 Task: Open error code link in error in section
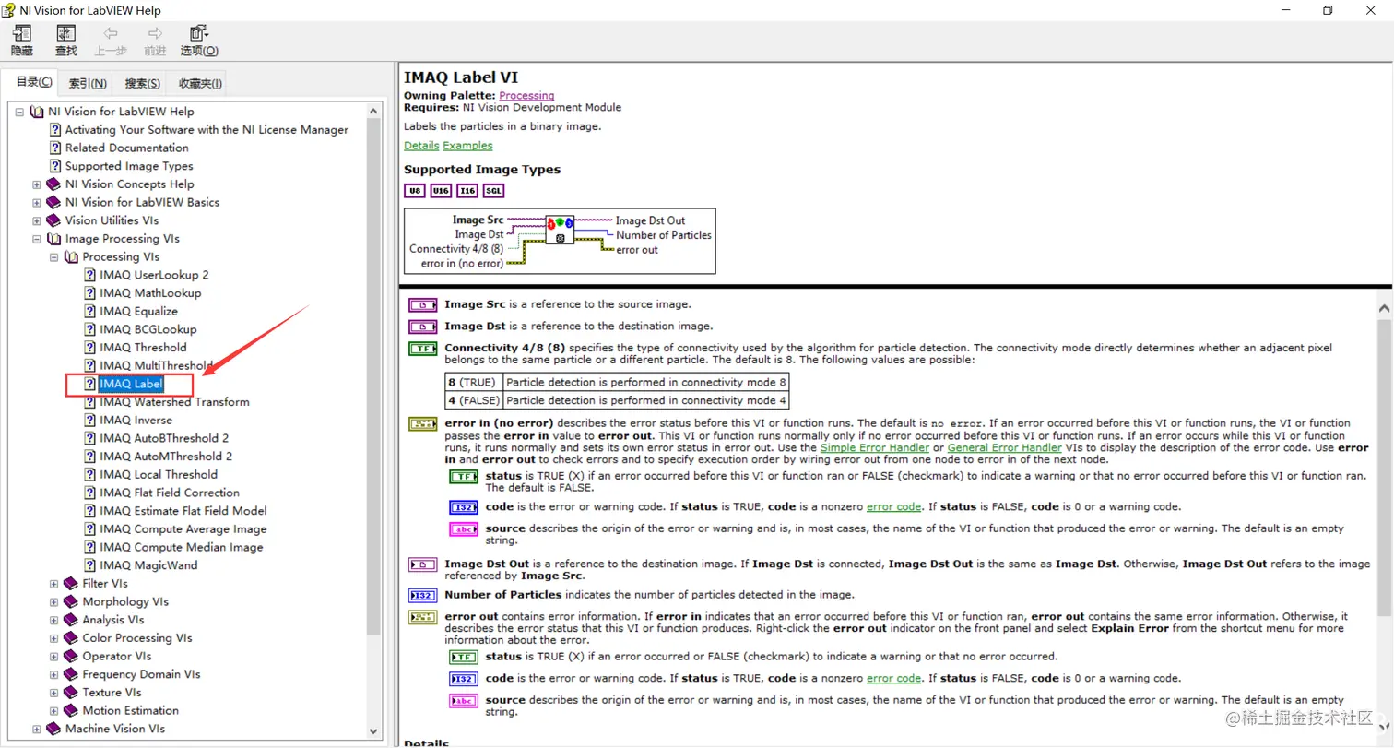[893, 507]
